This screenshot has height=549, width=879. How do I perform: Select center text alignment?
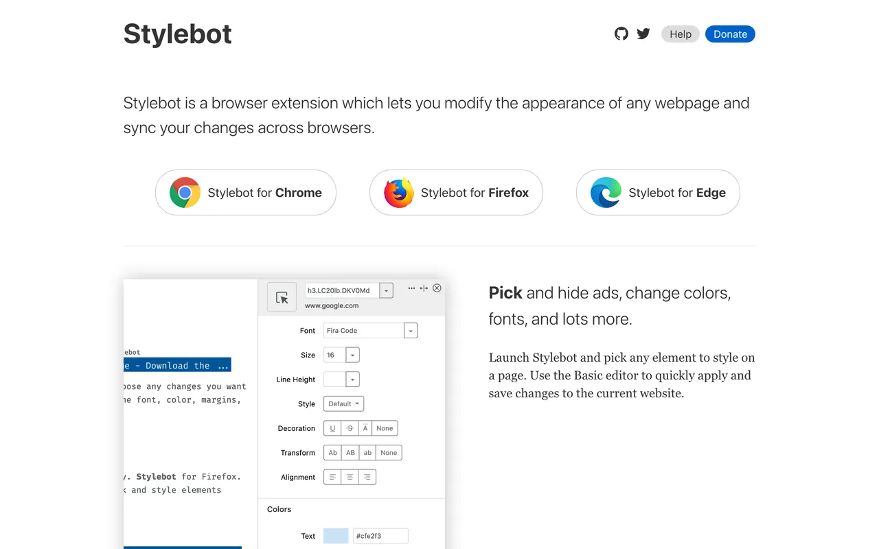pos(350,477)
